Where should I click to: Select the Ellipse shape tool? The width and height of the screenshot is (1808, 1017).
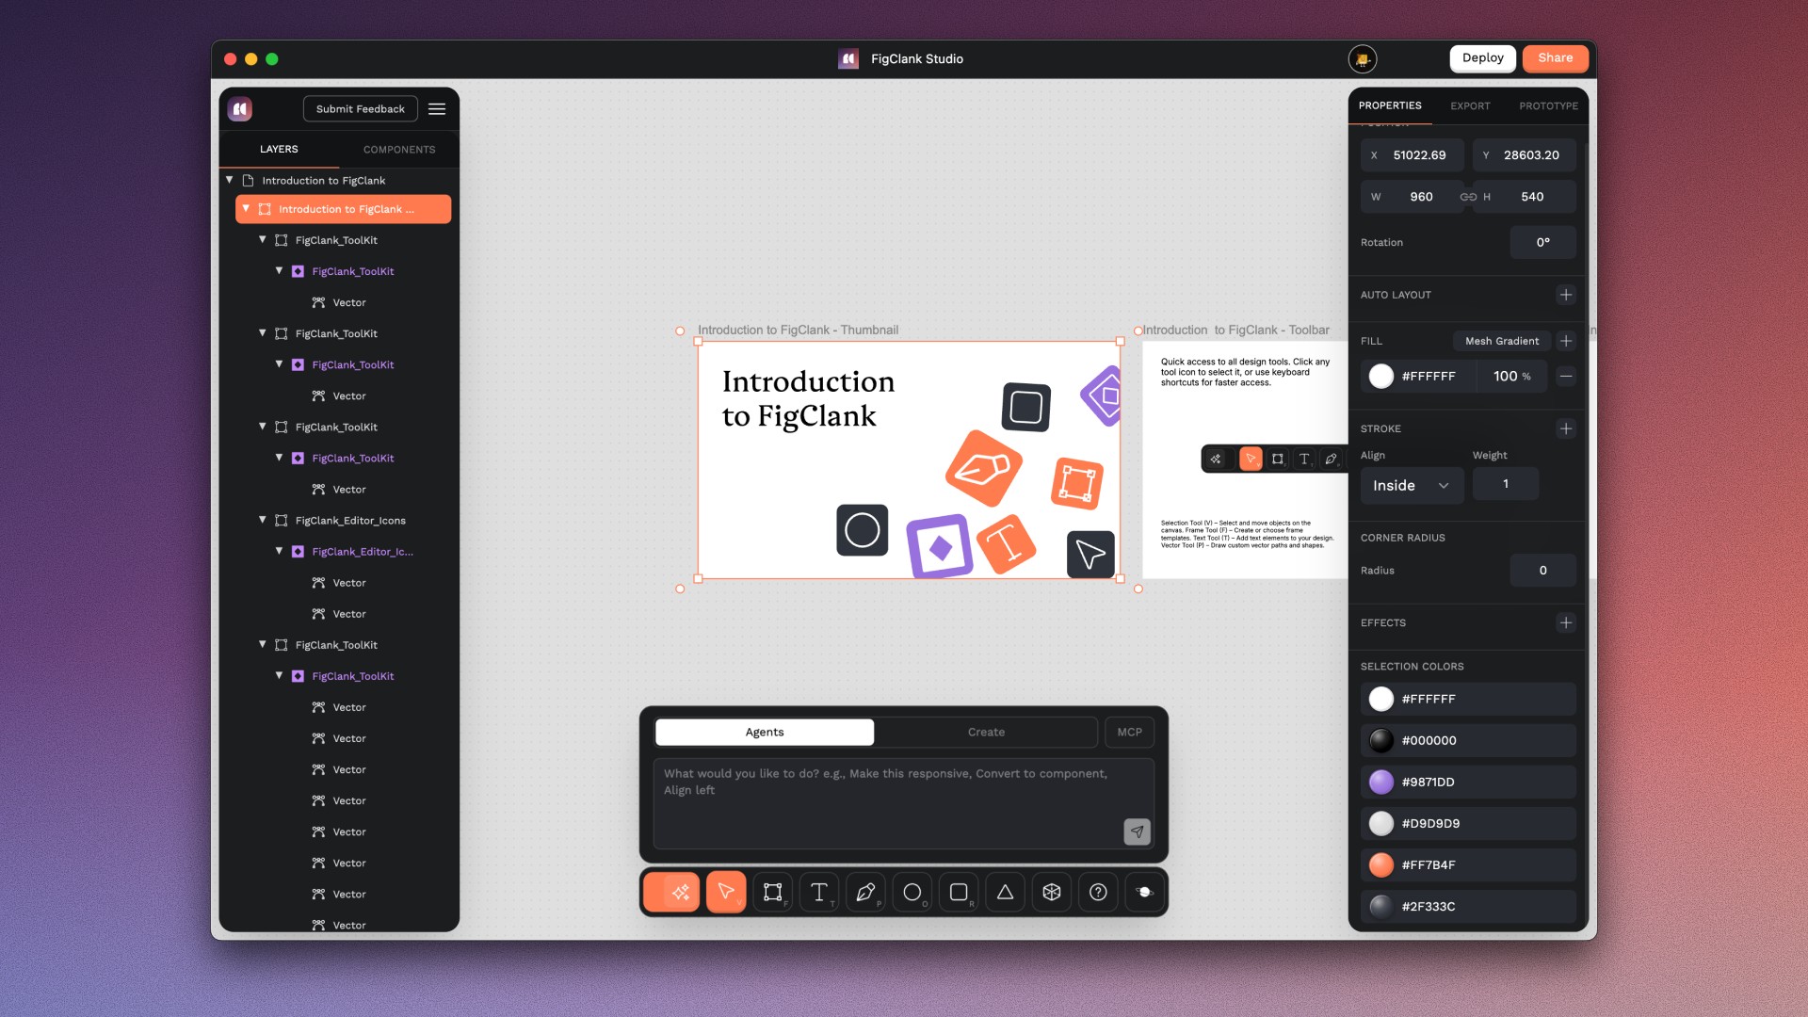(912, 892)
